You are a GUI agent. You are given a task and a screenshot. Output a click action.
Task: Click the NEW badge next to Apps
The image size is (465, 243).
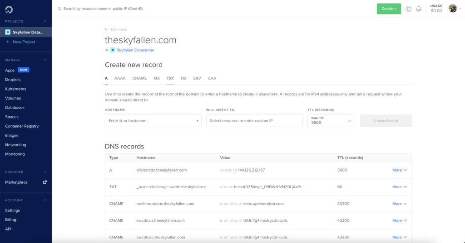click(24, 70)
